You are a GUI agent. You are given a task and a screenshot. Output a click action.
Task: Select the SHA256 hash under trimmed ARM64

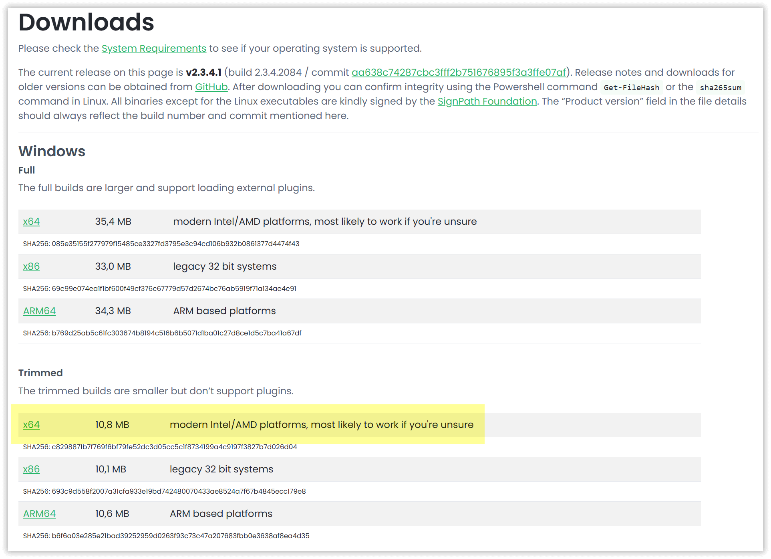coord(165,535)
